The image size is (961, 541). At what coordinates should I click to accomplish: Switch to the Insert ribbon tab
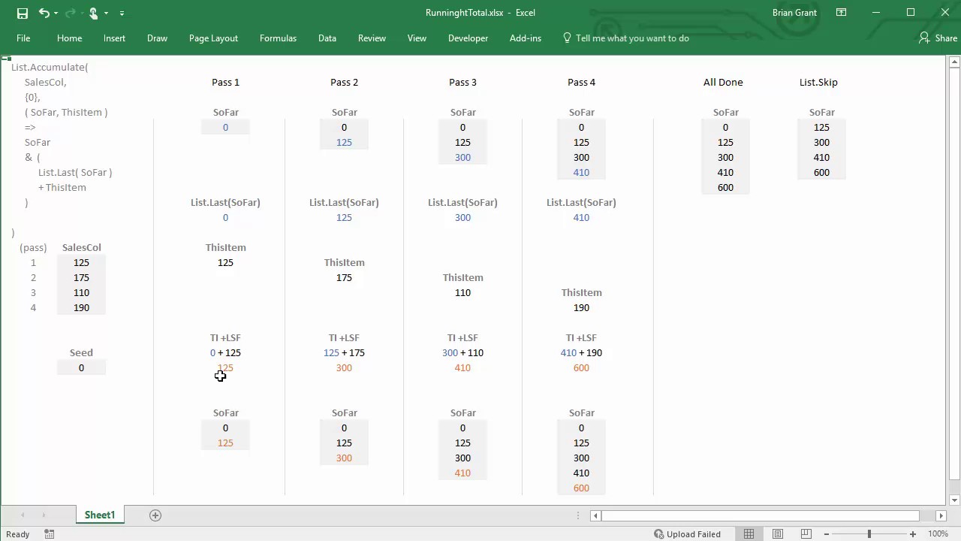(x=115, y=38)
